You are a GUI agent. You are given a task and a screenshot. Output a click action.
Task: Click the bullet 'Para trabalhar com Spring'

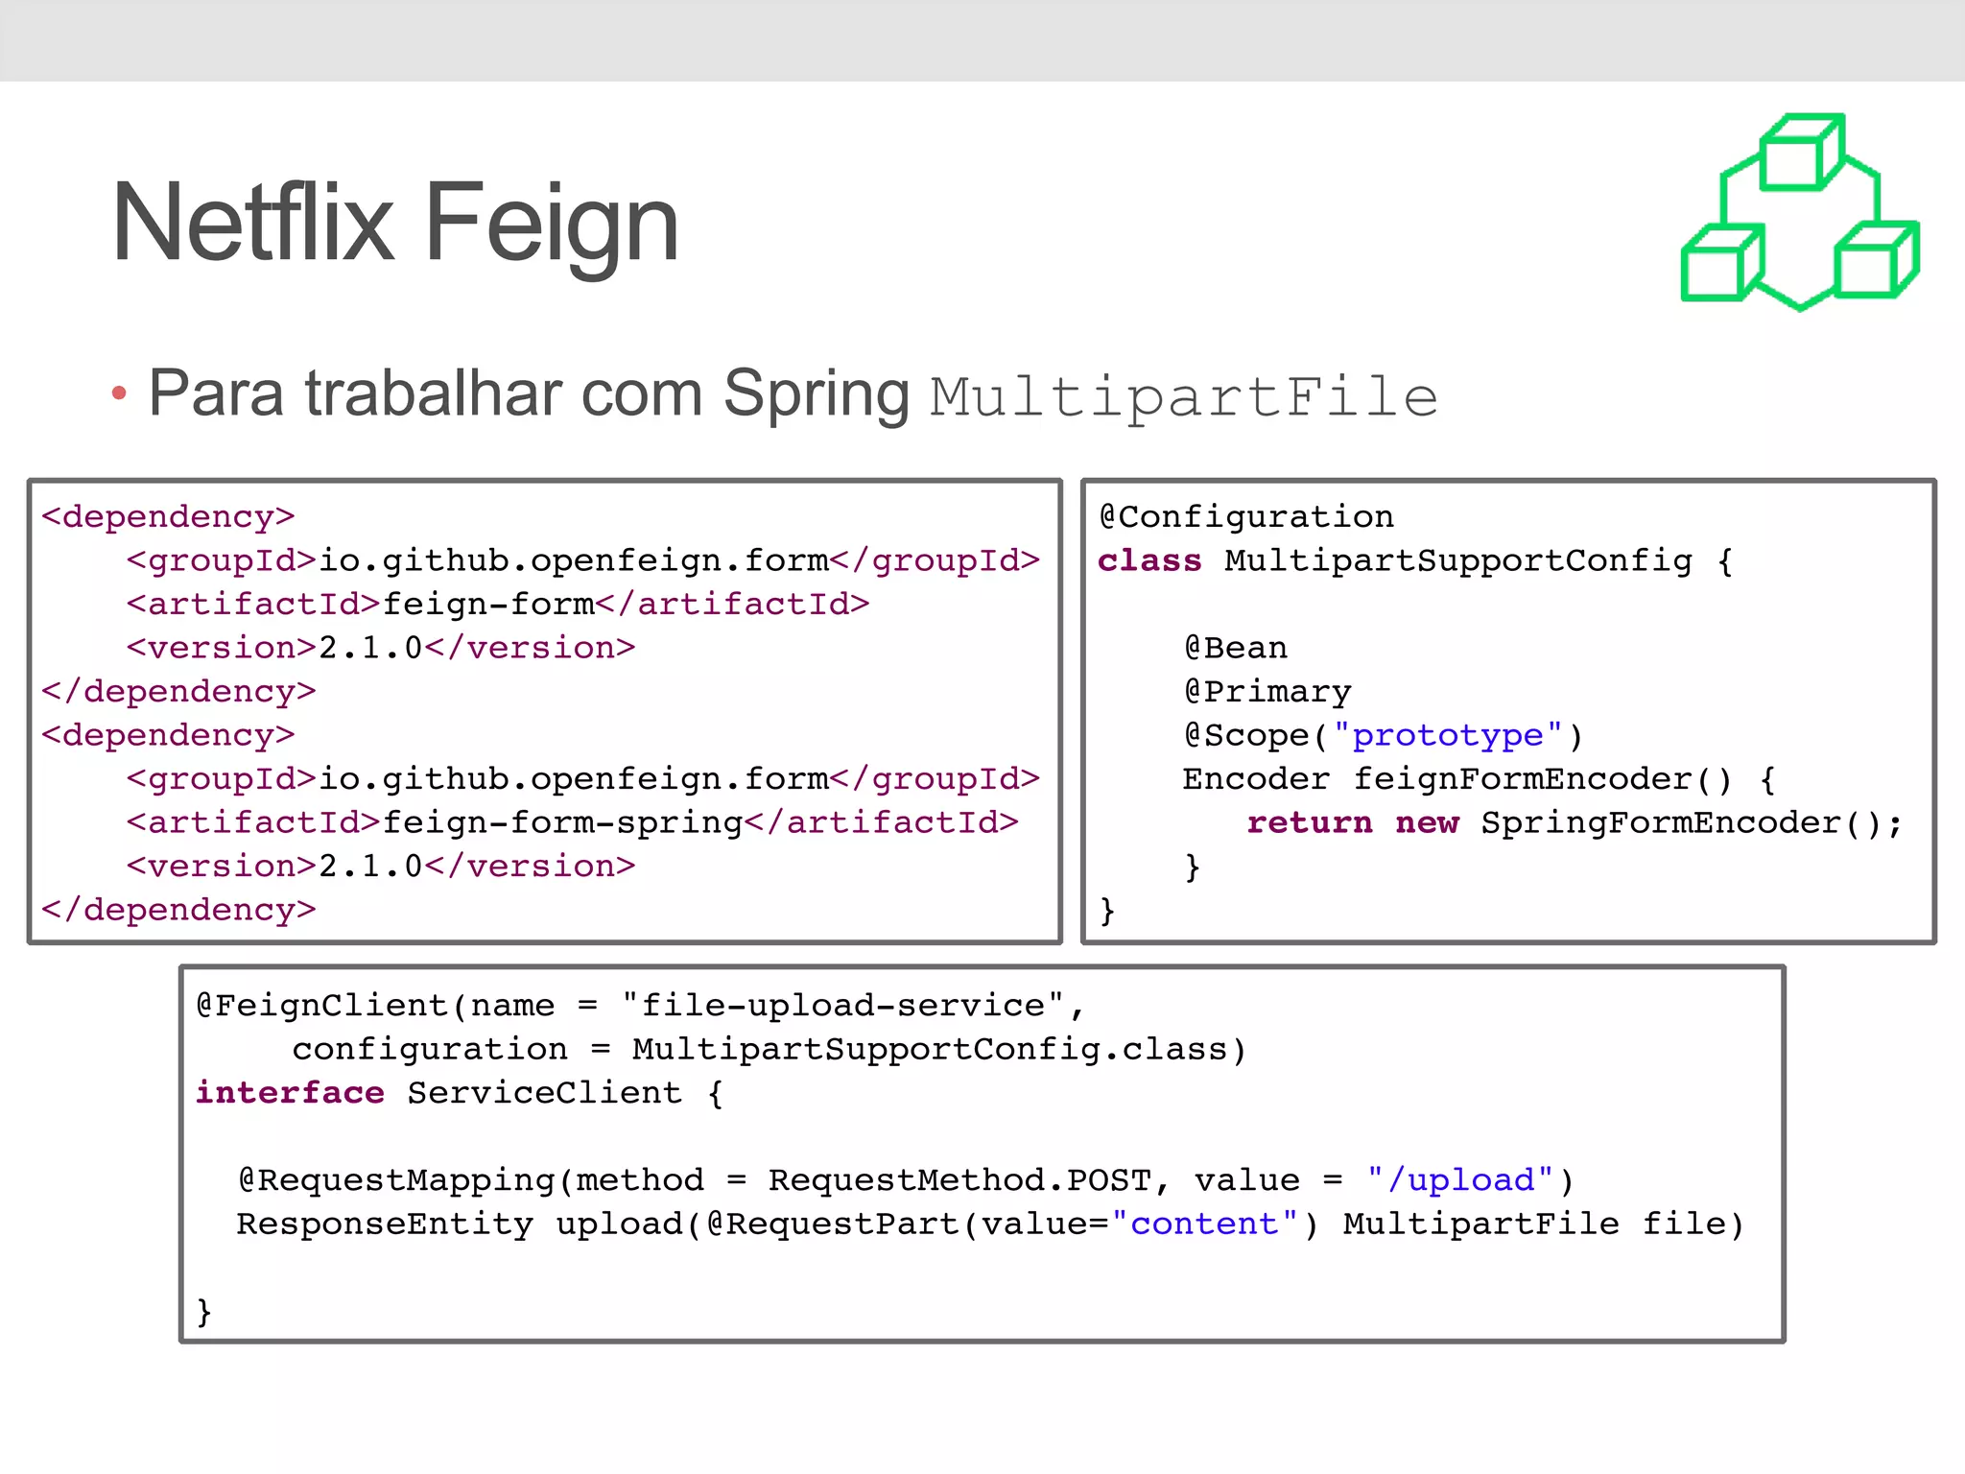529,393
